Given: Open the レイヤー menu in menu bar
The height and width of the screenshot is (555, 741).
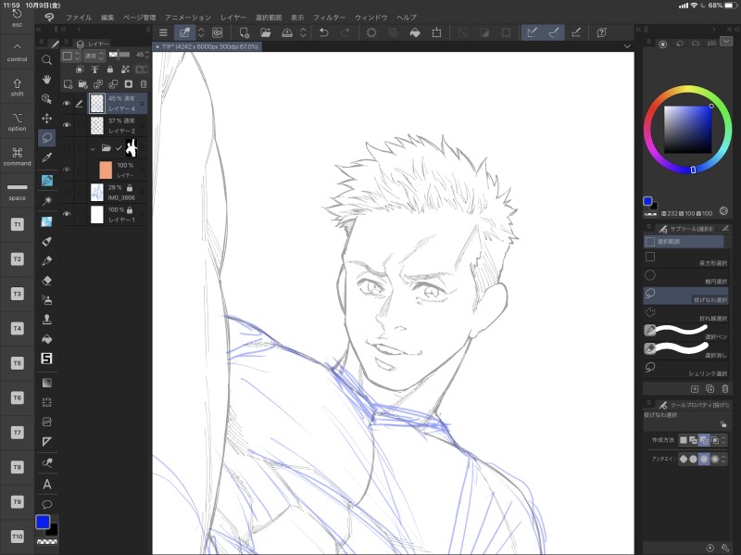Looking at the screenshot, I should coord(233,18).
